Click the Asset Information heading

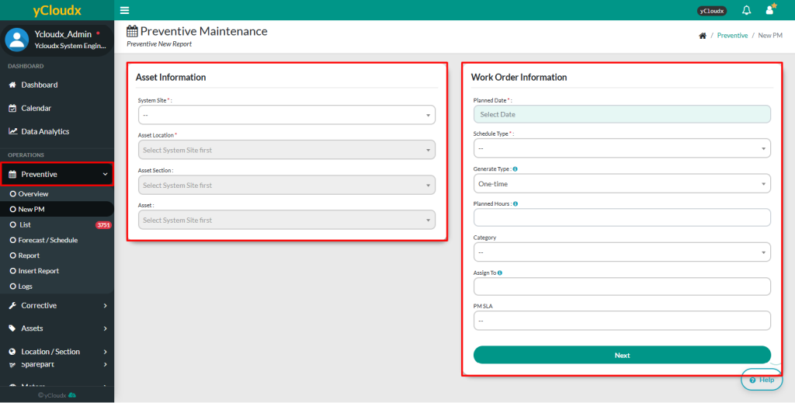(x=171, y=78)
